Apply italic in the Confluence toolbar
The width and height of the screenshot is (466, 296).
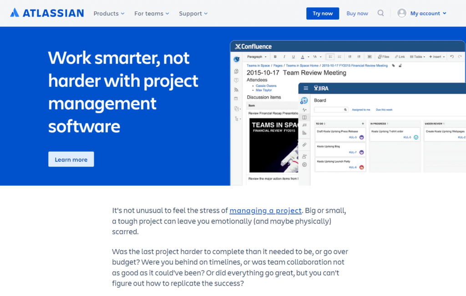(x=284, y=57)
